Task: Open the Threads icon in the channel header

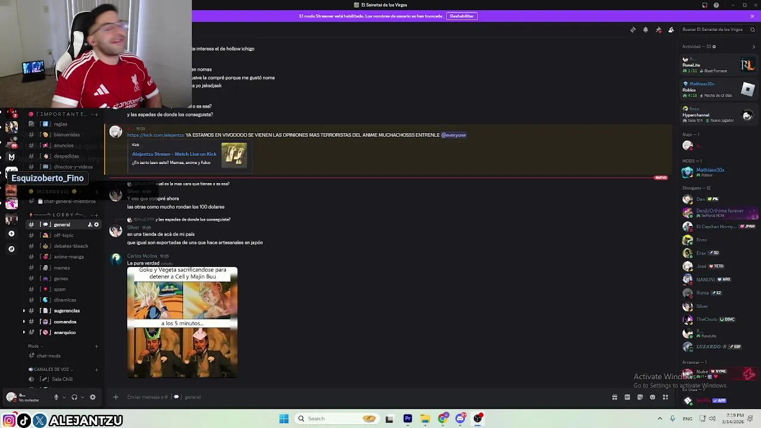Action: coord(633,30)
